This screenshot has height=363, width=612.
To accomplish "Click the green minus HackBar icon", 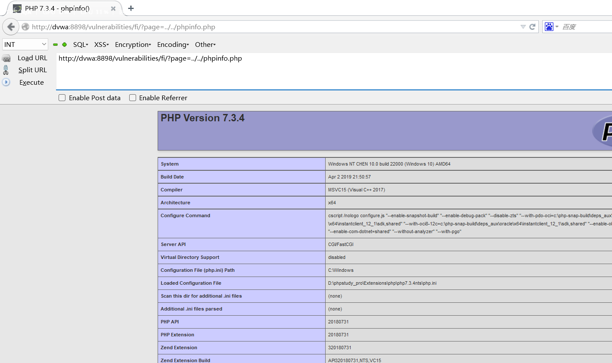I will click(x=55, y=44).
